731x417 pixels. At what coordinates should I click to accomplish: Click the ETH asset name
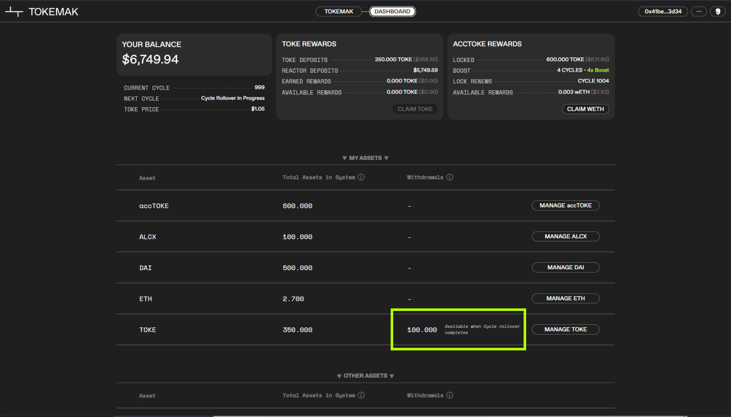click(145, 299)
